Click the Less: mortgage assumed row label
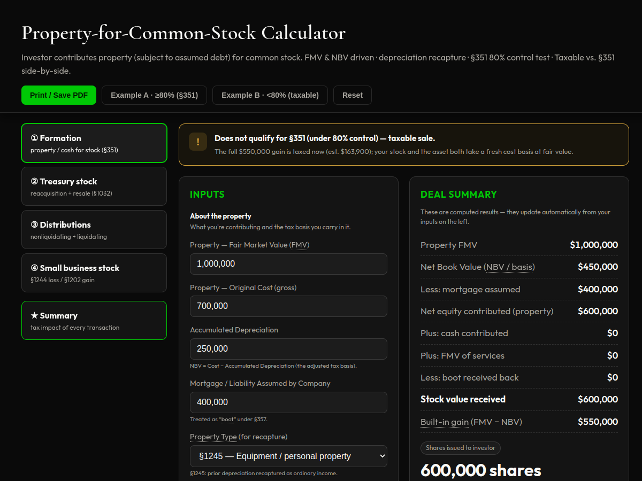 470,290
